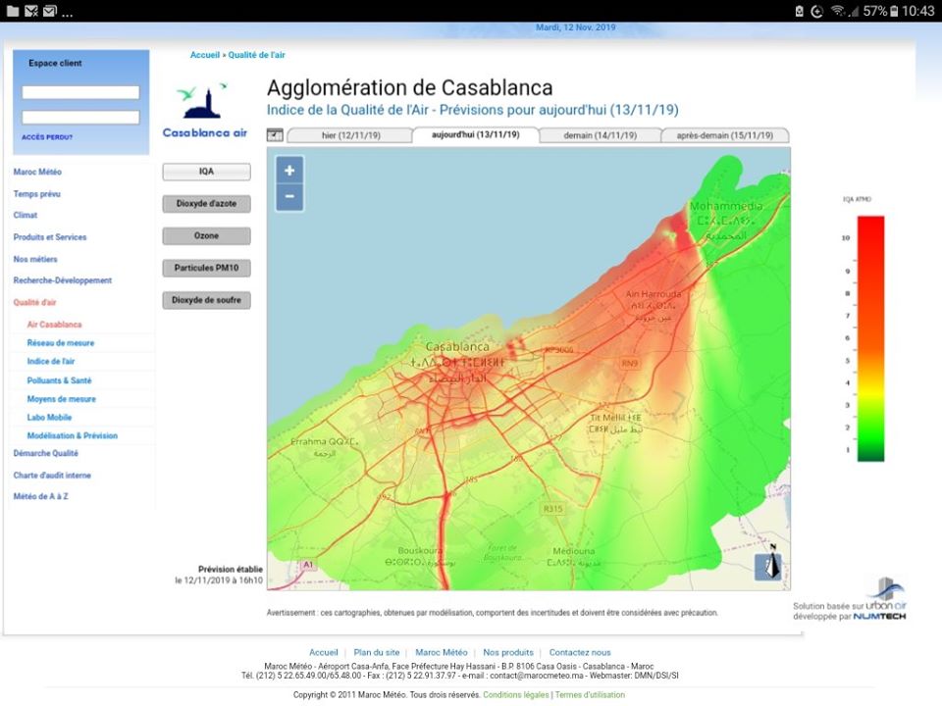Tap the mail notification icon in status bar

click(50, 11)
